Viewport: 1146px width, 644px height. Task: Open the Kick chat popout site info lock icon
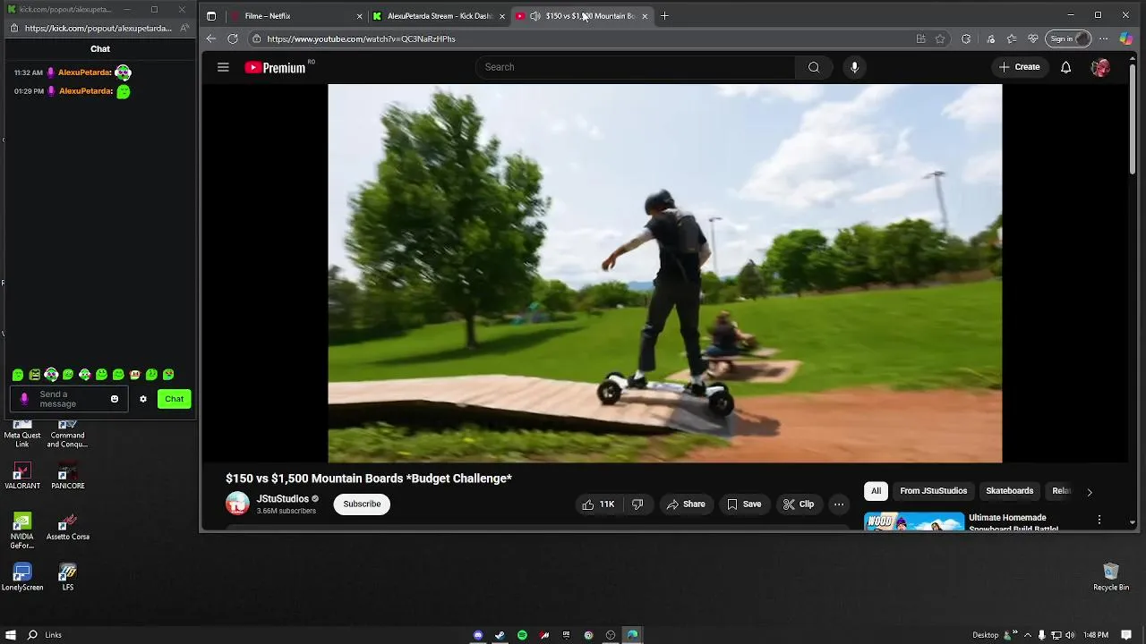tap(15, 28)
